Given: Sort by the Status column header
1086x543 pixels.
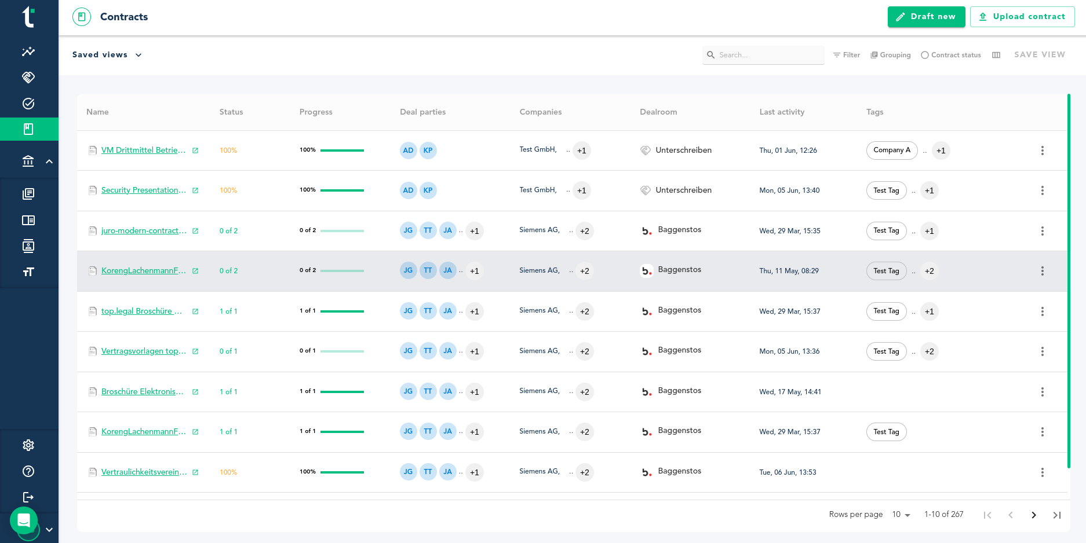Looking at the screenshot, I should 231,112.
